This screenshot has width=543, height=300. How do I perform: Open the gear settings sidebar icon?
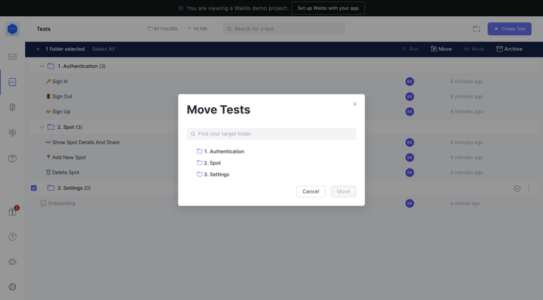(x=12, y=287)
